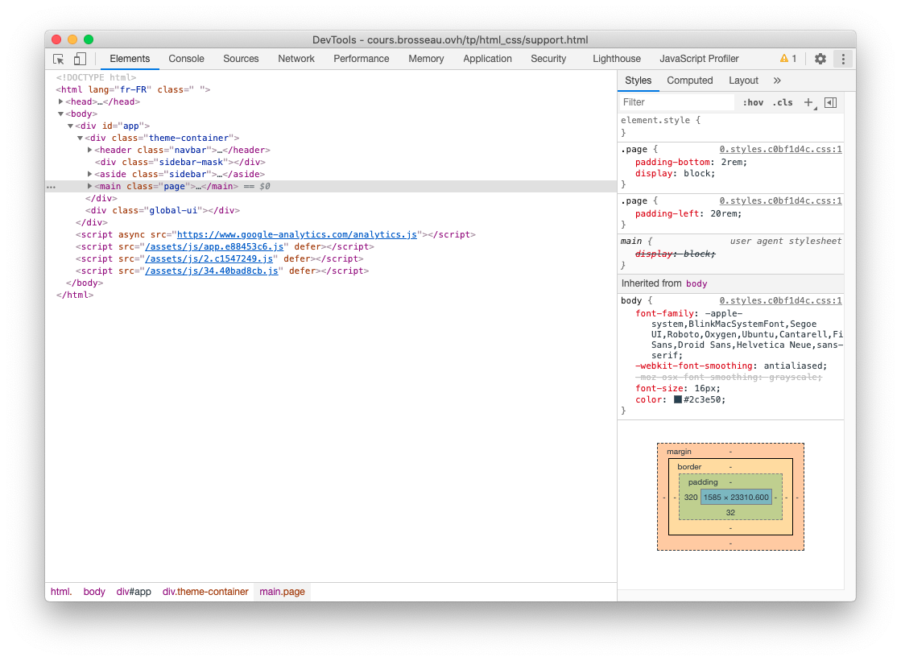Toggle the .cls class editor
Screen dimensions: 901x661
[x=782, y=102]
